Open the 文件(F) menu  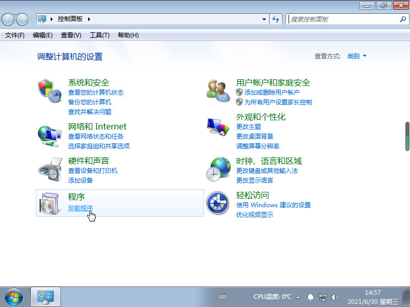[x=15, y=35]
